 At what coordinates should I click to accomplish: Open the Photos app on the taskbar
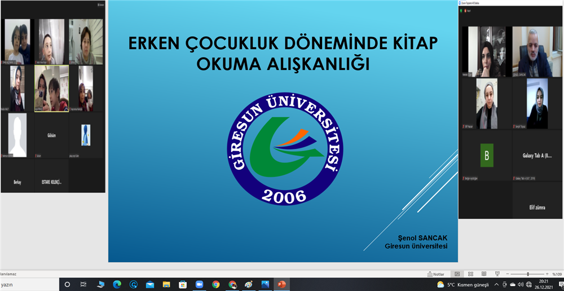pyautogui.click(x=266, y=285)
